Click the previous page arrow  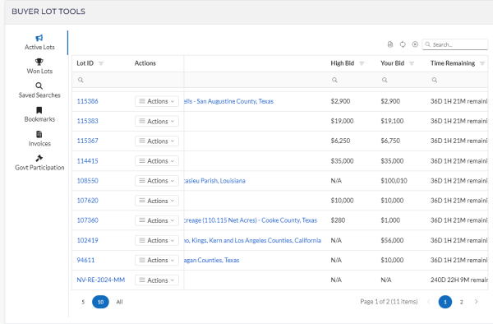(429, 302)
